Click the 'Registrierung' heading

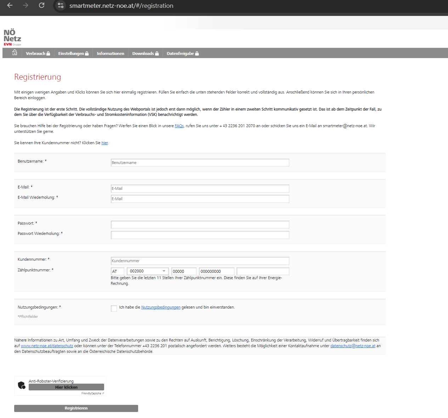click(x=38, y=77)
